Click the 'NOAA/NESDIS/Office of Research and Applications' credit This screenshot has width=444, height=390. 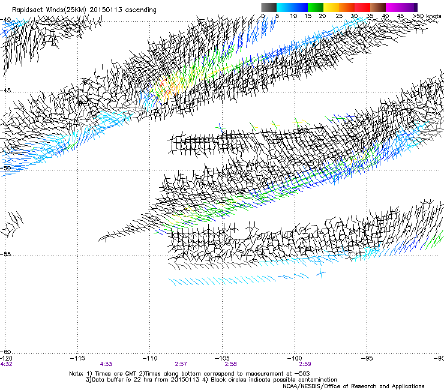point(353,386)
